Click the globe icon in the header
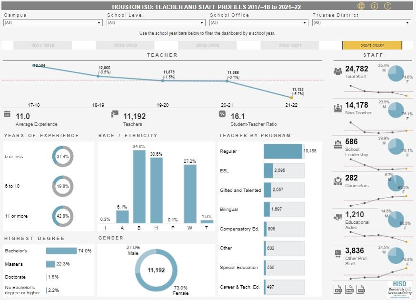Screen dimensions: 416x300 pyautogui.click(x=361, y=6)
